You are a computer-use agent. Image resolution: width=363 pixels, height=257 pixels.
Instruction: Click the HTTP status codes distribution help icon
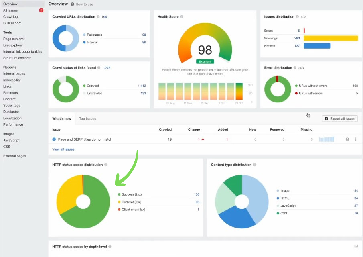click(106, 165)
